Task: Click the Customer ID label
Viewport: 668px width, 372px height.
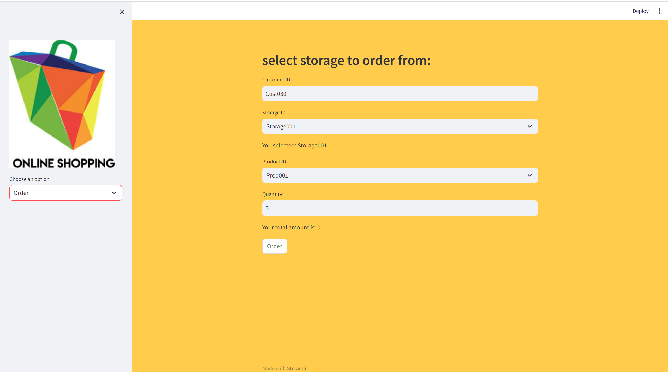Action: point(277,80)
